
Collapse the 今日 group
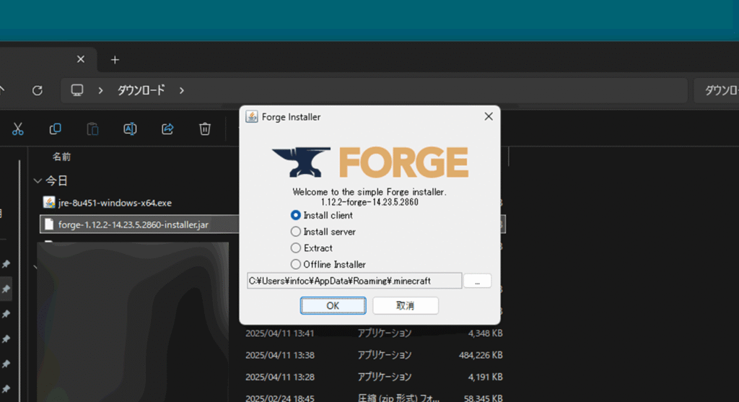click(38, 180)
